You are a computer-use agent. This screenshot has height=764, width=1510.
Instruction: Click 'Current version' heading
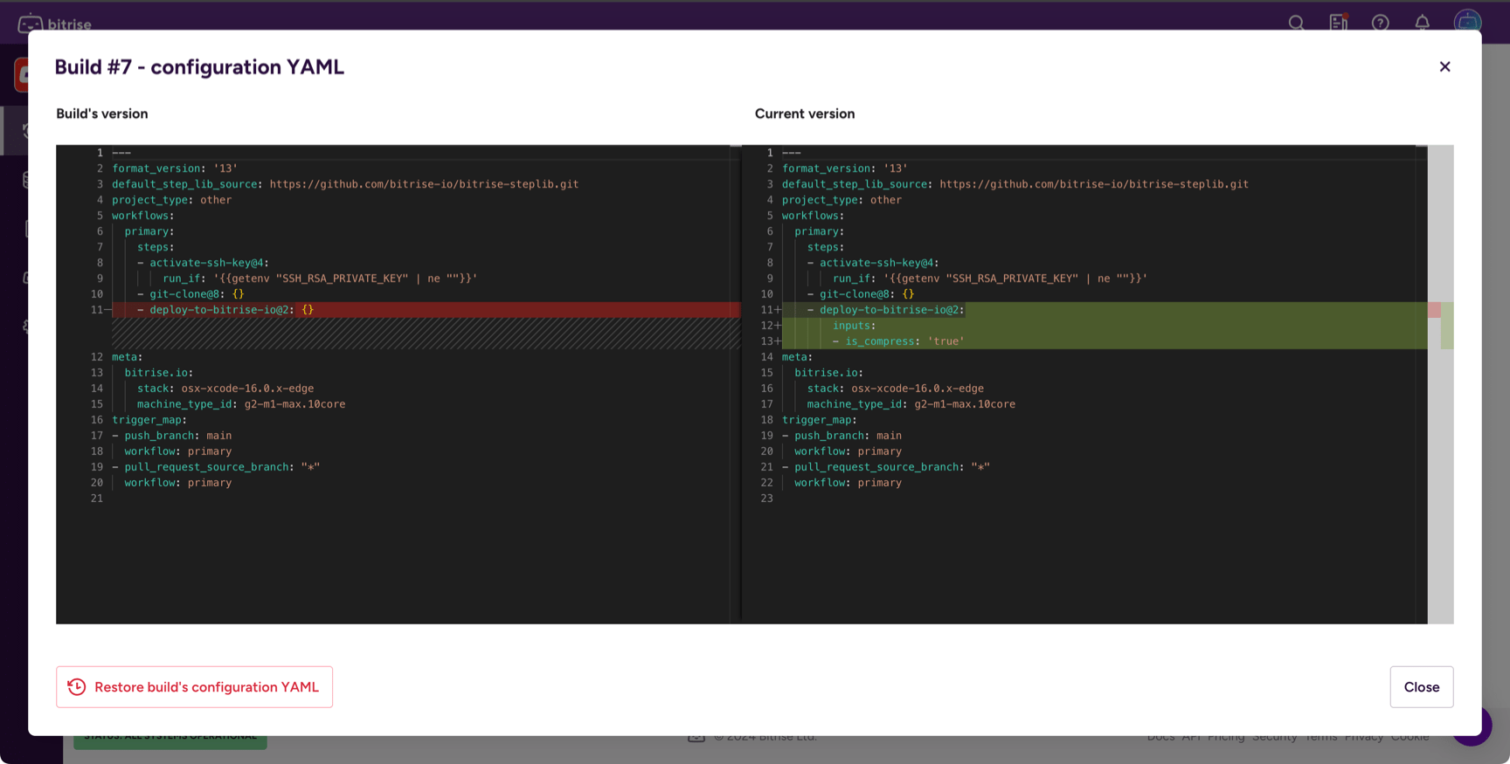(x=805, y=114)
